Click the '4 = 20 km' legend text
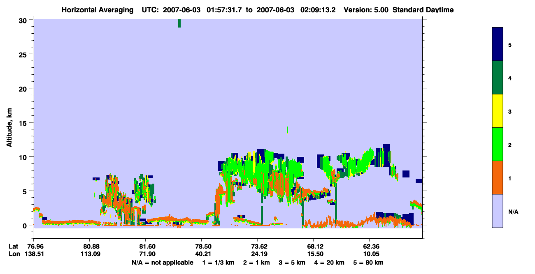Viewport: 535px width, 274px height. pos(330,262)
